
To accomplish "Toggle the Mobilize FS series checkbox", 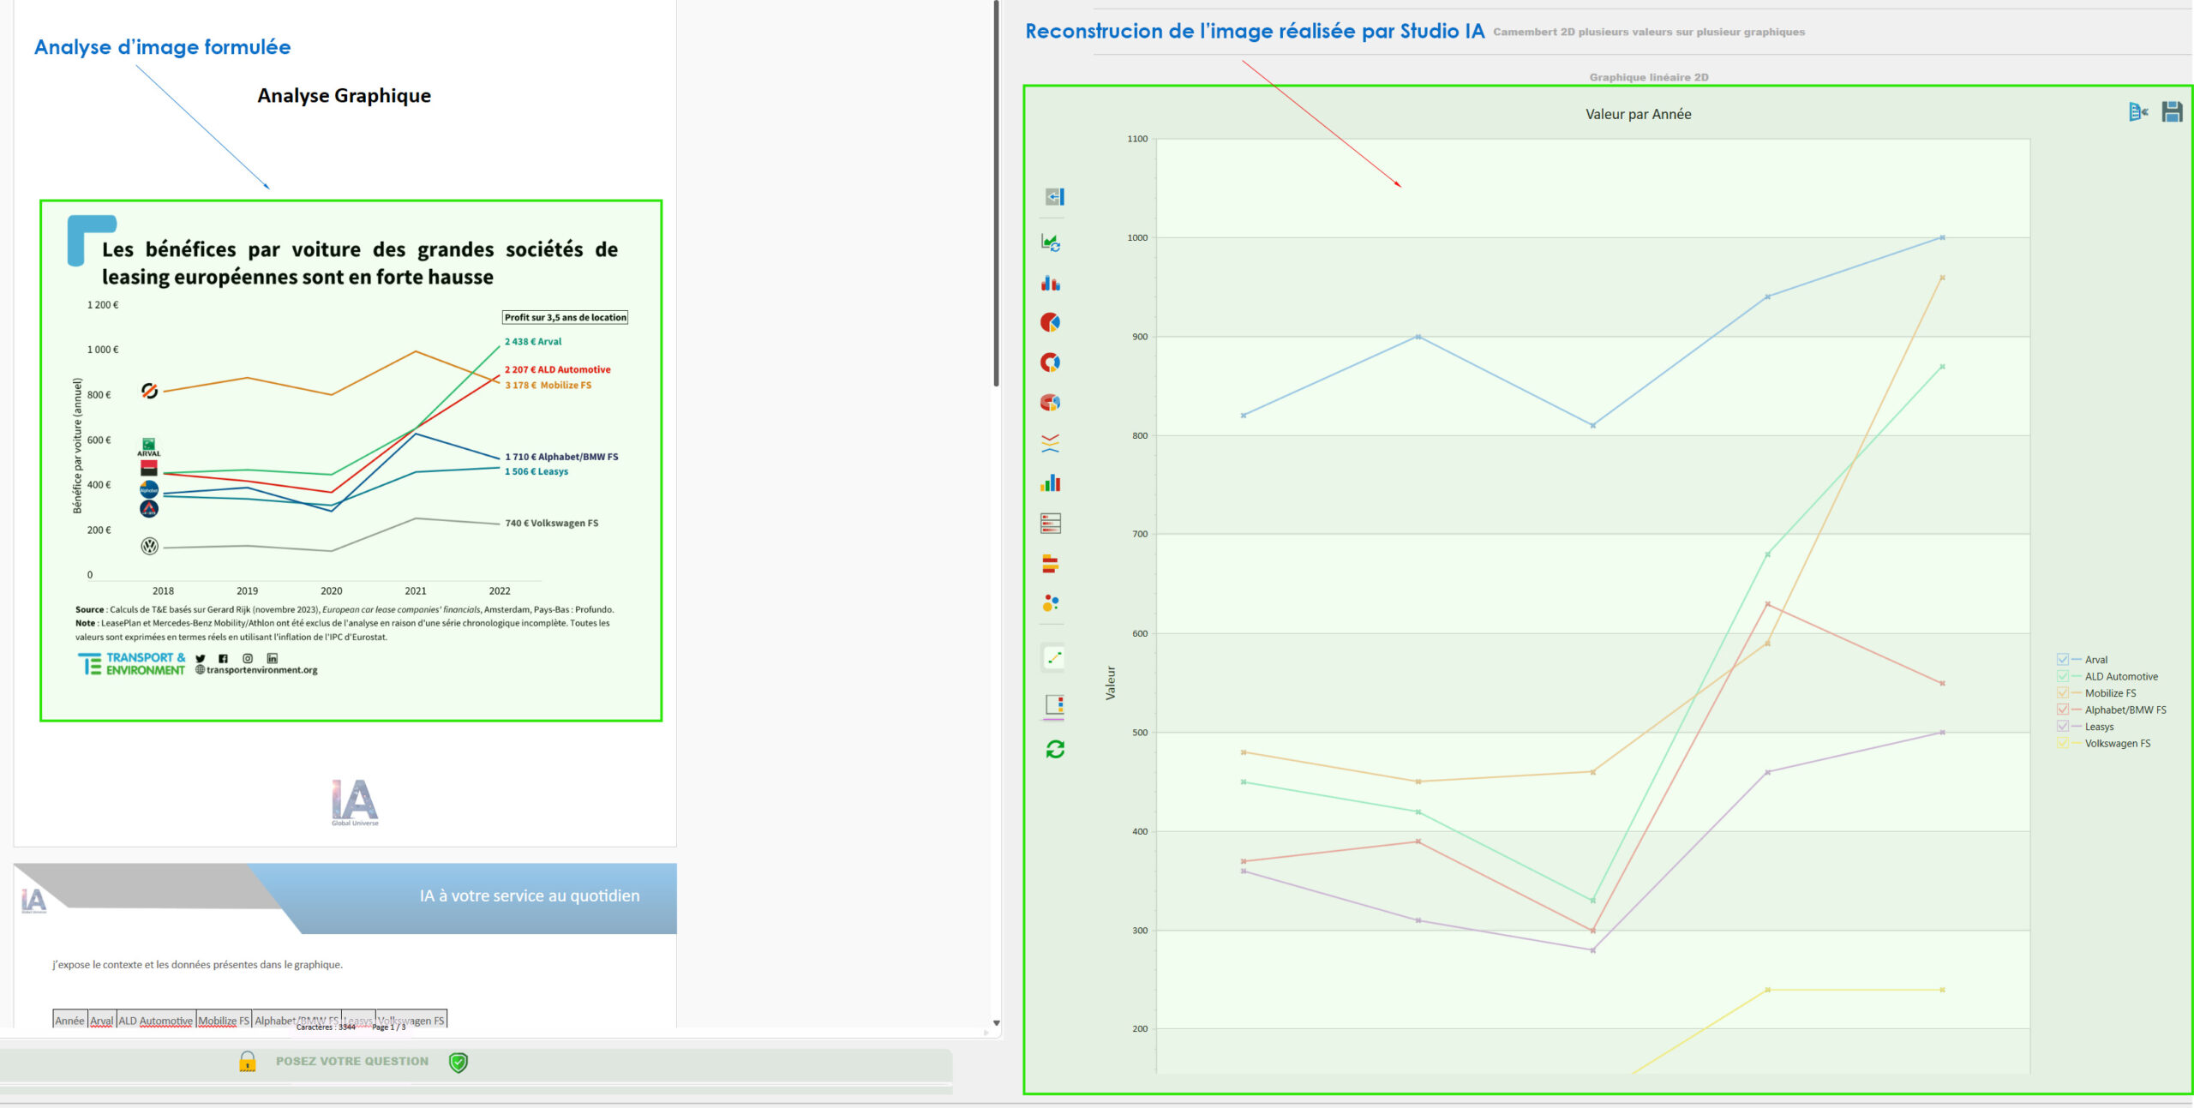I will pyautogui.click(x=2063, y=693).
